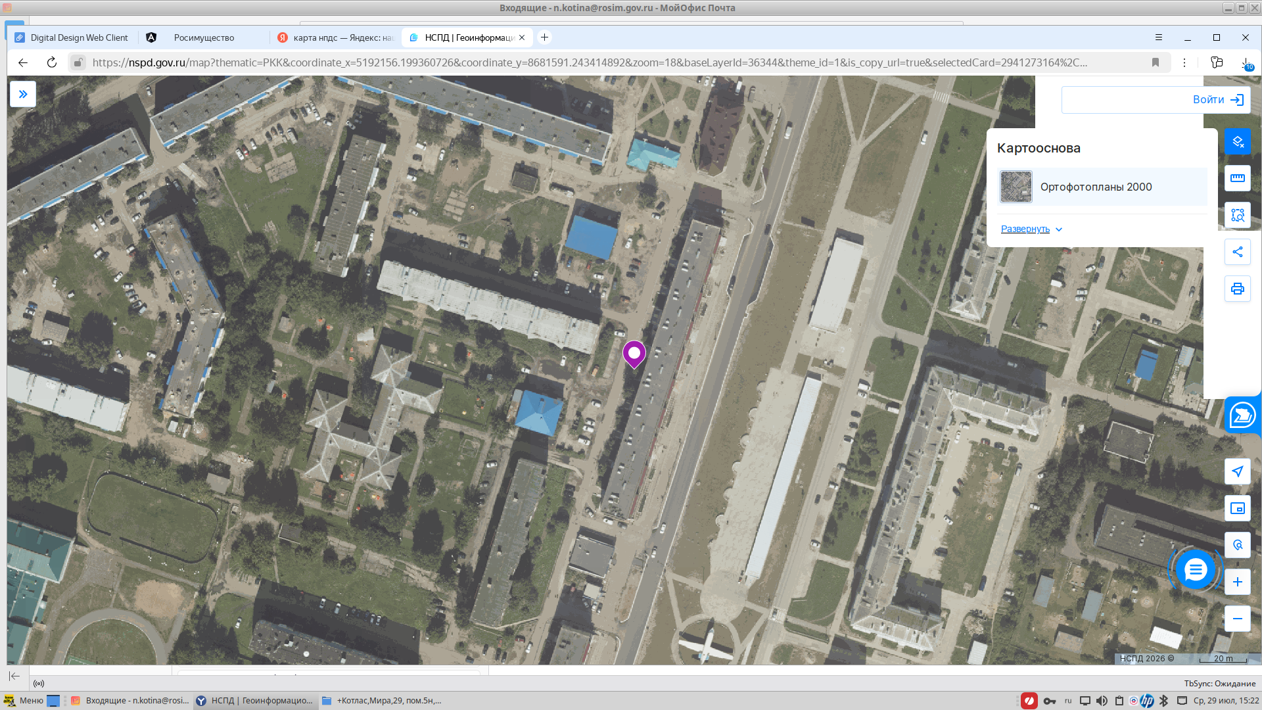Bookmark the page in the address bar
Viewport: 1262px width, 710px height.
tap(1156, 62)
